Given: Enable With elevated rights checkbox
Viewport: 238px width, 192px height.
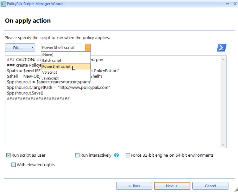Looking at the screenshot, I should point(13,165).
